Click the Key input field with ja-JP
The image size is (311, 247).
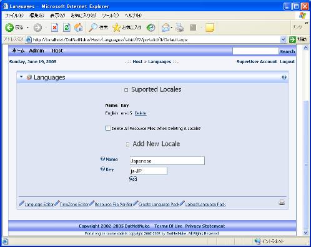[x=149, y=171]
